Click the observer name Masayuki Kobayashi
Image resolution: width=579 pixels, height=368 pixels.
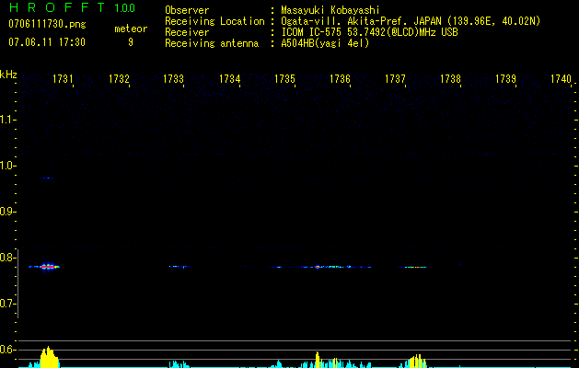coord(330,10)
